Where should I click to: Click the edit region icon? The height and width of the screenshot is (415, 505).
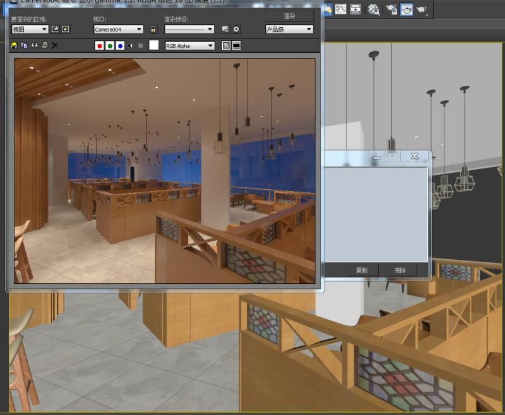[x=56, y=29]
